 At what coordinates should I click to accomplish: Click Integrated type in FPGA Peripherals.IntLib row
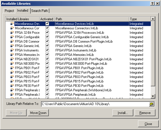coord(136,95)
